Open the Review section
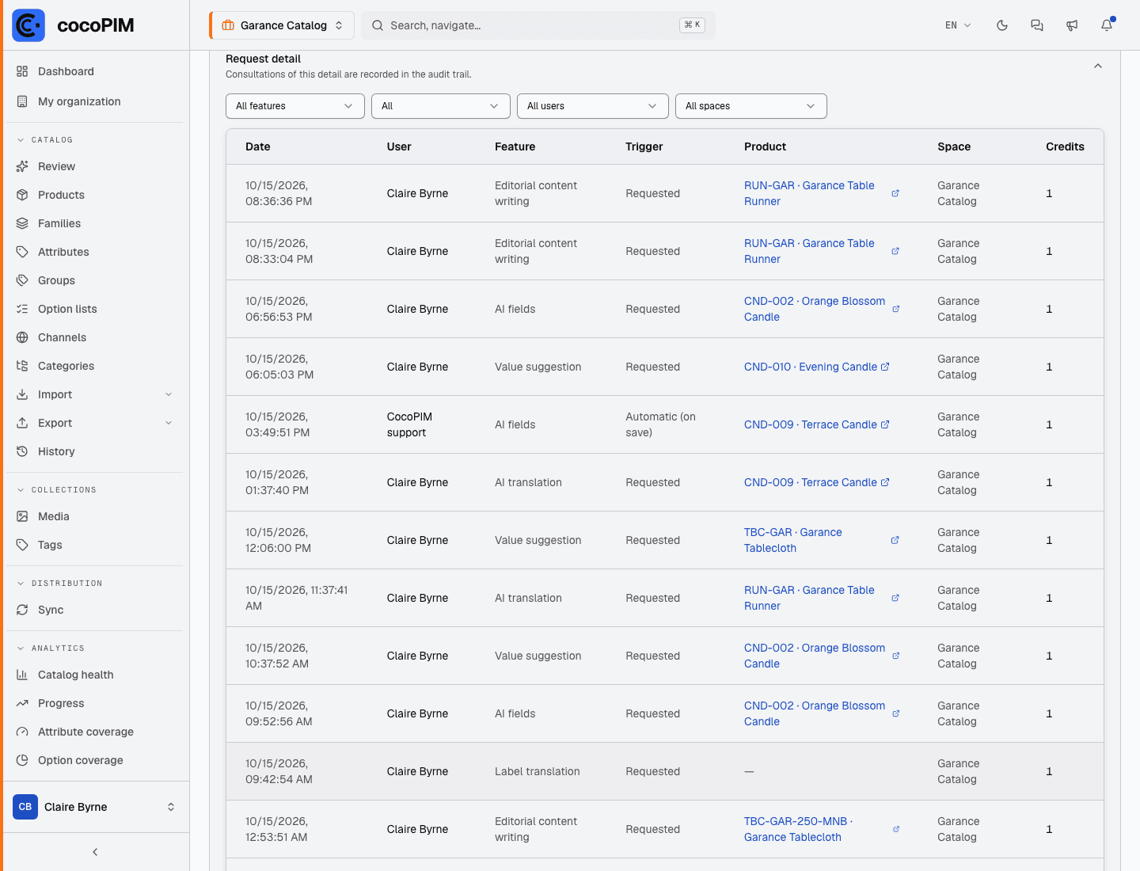The height and width of the screenshot is (871, 1140). click(x=95, y=166)
